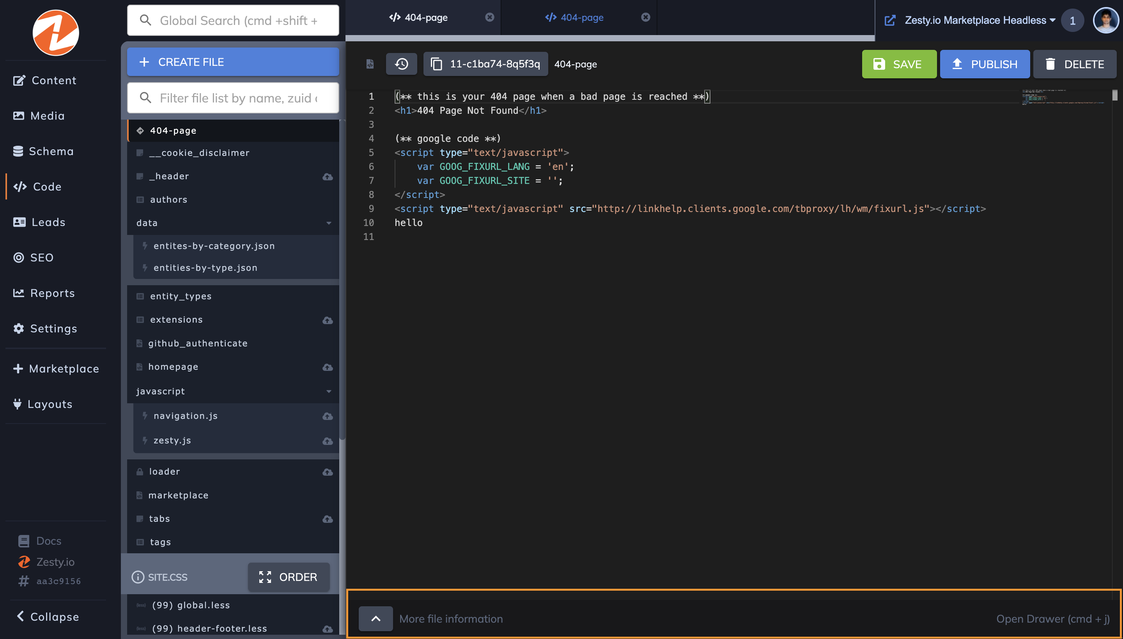The width and height of the screenshot is (1123, 639).
Task: Click the file list scrollbar
Action: (x=342, y=280)
